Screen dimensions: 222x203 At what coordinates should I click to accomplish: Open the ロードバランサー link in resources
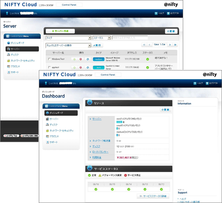[100, 152]
